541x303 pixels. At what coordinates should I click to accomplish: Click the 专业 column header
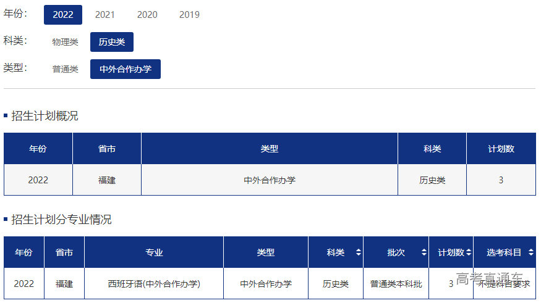click(154, 252)
